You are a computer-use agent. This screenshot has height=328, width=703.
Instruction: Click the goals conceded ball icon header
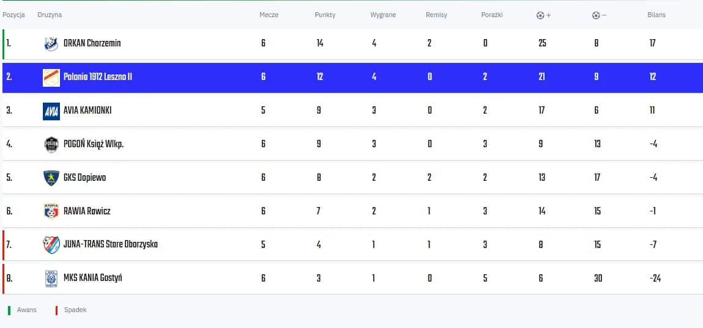pyautogui.click(x=596, y=15)
